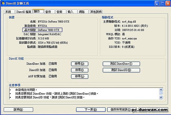Click the notes list scroll up arrow
The height and width of the screenshot is (115, 171).
[x=161, y=90]
